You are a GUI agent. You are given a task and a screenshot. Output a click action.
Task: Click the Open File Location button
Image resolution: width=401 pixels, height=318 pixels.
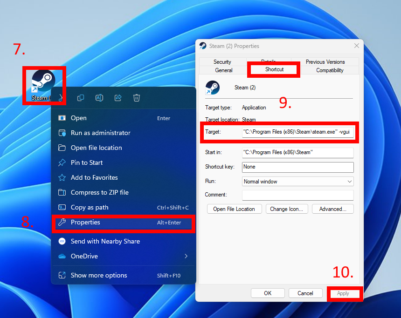click(234, 209)
